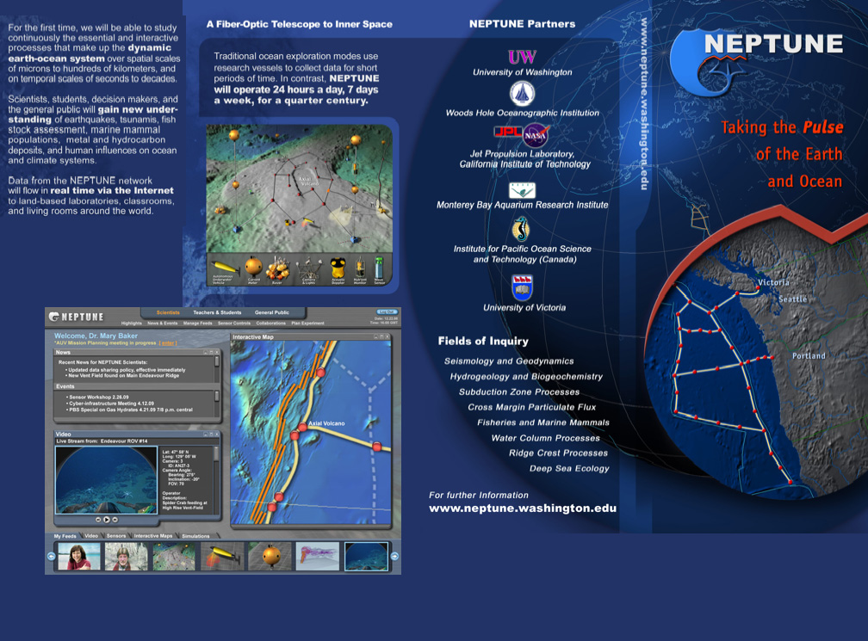Select the Simulations tab
The image size is (868, 641).
point(195,536)
